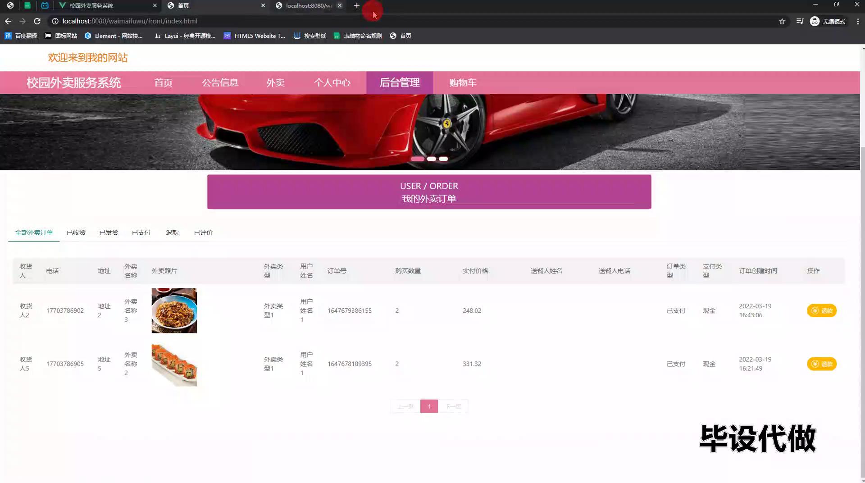Open the sushi takeout photo thumbnail
This screenshot has width=865, height=483.
tap(174, 365)
